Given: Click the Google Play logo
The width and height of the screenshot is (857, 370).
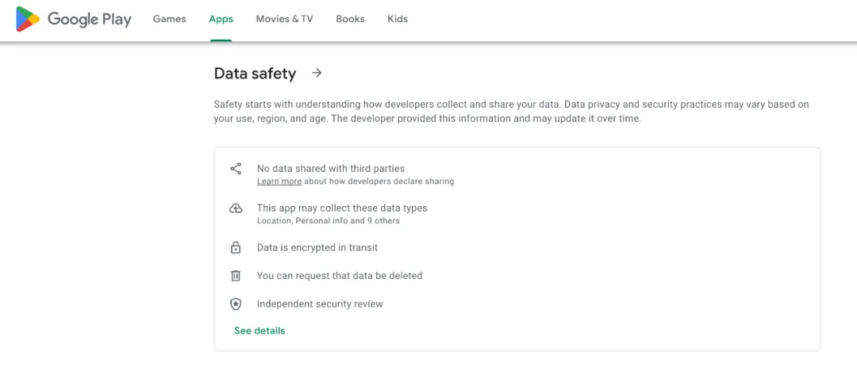Looking at the screenshot, I should point(74,19).
